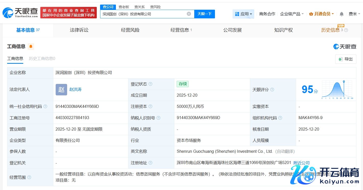This screenshot has height=190, width=363.
Task: Click help icon beside 历史信息 tab
Action: pyautogui.click(x=346, y=30)
